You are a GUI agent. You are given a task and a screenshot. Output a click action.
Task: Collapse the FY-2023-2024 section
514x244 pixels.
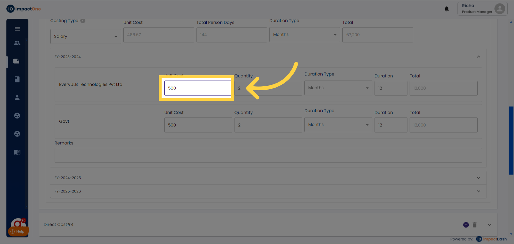click(478, 57)
